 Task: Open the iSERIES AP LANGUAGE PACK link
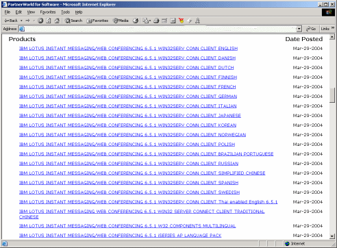(120, 236)
